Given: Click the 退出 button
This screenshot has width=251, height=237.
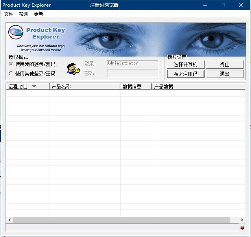Looking at the screenshot, I should (225, 74).
